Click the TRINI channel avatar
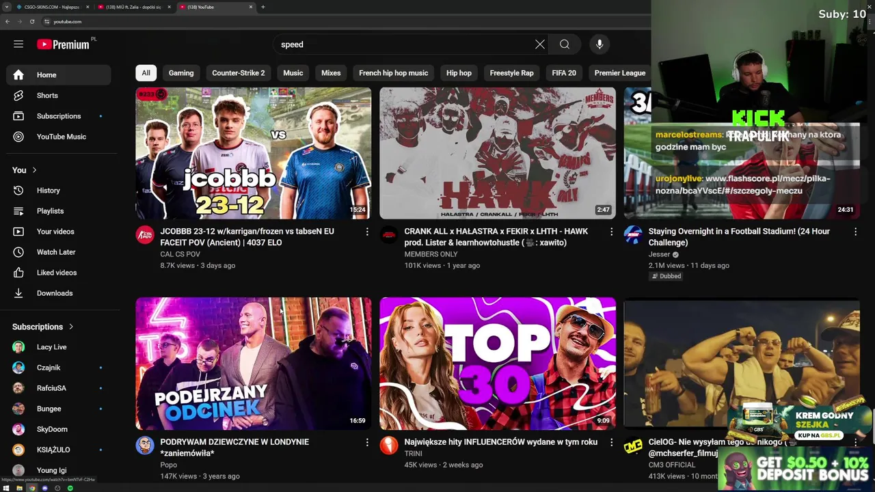 (x=389, y=446)
